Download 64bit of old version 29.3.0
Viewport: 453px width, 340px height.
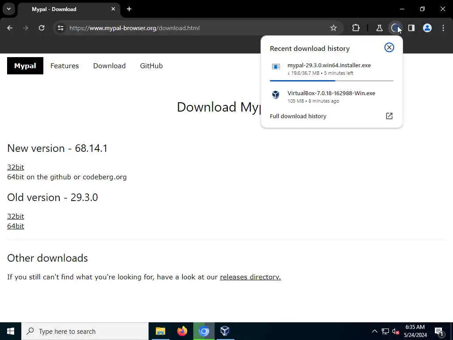(15, 226)
